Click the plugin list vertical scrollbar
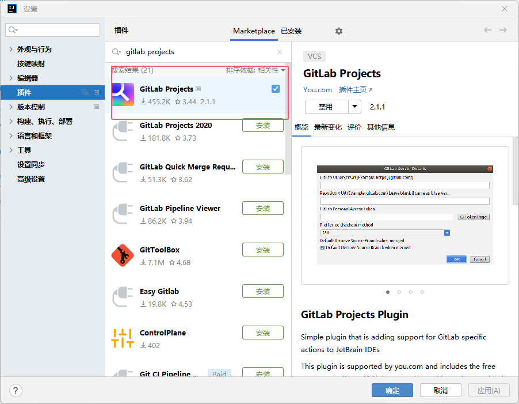This screenshot has width=519, height=404. pos(288,119)
